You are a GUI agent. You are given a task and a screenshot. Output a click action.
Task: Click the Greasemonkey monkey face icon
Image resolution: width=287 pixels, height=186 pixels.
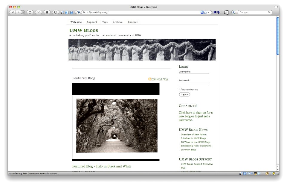(267, 173)
